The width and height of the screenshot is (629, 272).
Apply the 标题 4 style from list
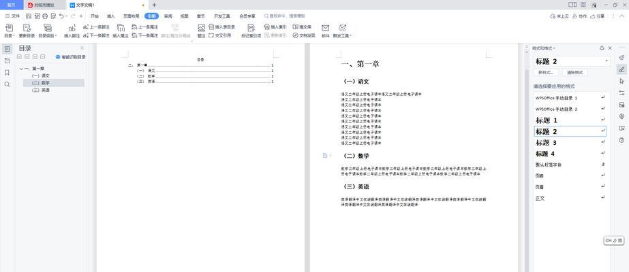(570, 154)
